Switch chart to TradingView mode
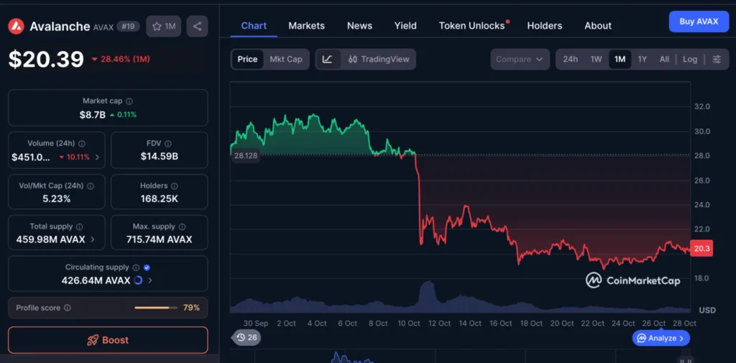 click(379, 59)
